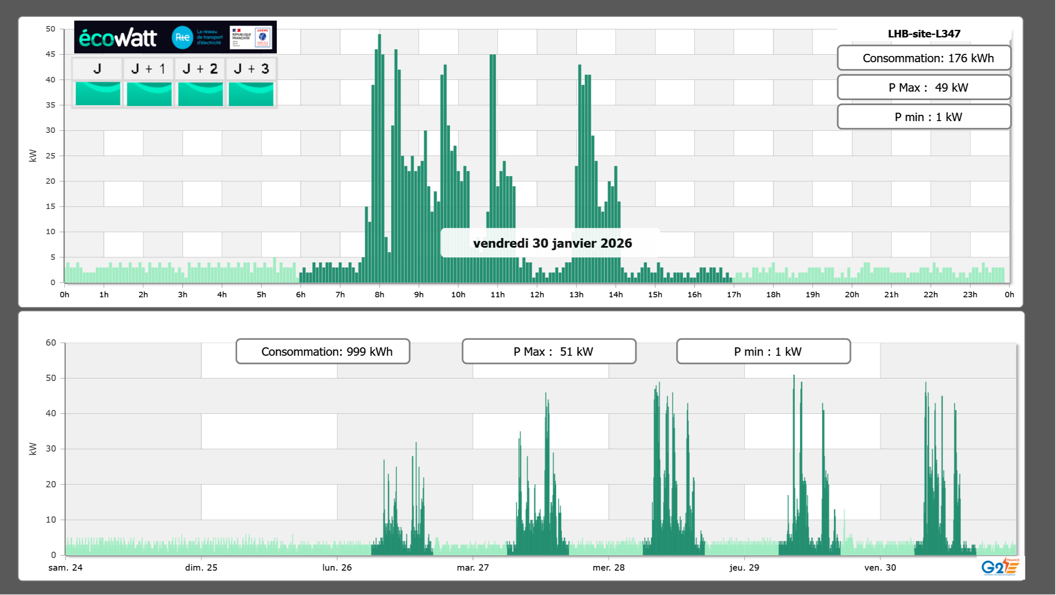This screenshot has width=1056, height=595.
Task: Click the P Max : 51 kW box
Action: tap(549, 352)
